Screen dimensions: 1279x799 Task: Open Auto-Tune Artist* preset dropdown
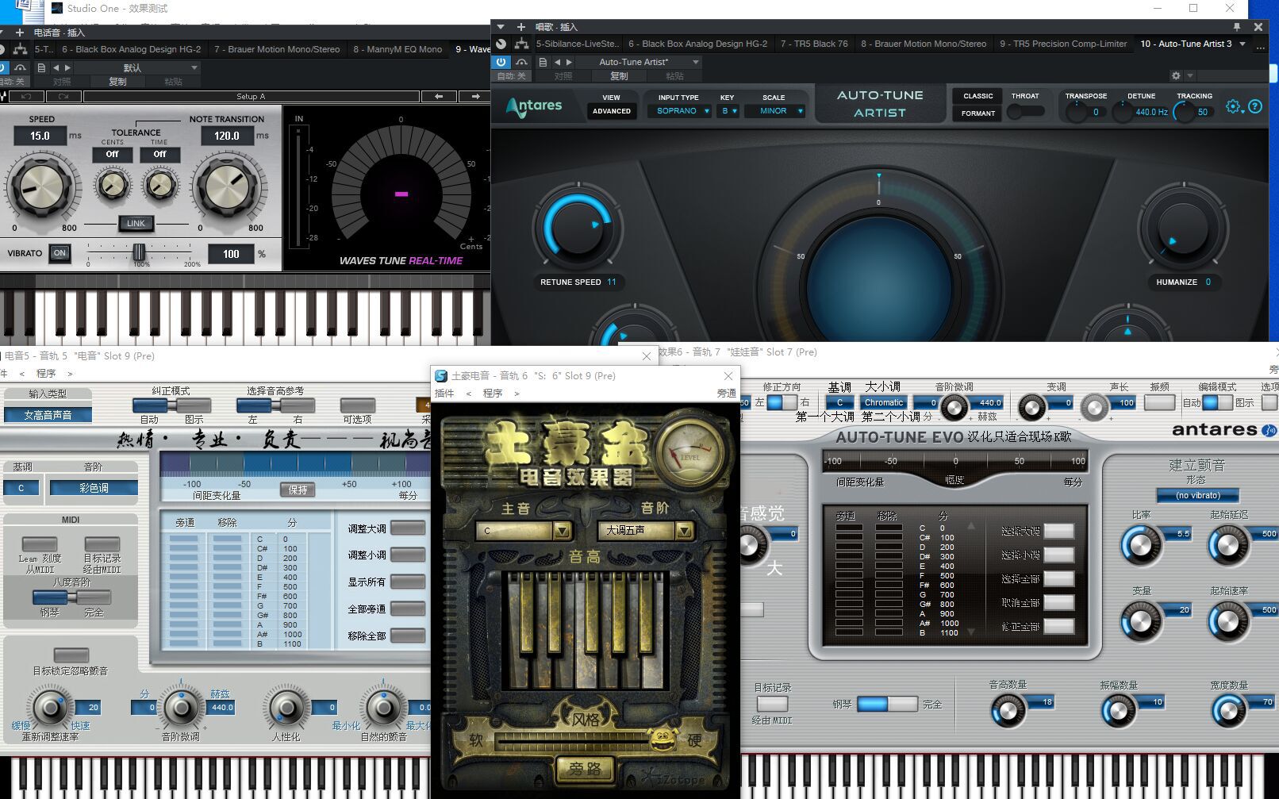[x=638, y=62]
